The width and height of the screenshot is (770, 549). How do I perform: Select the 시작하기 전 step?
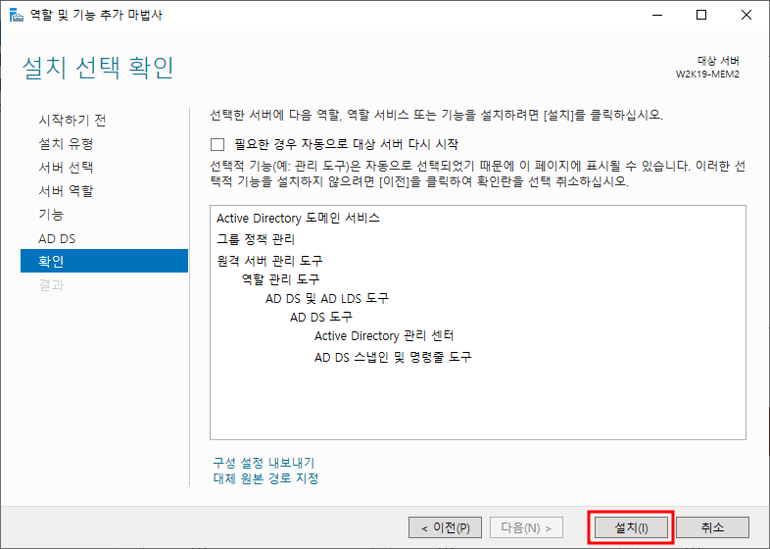(72, 120)
